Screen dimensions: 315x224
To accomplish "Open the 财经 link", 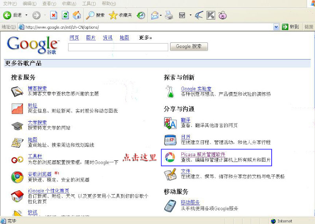I will 33,105.
